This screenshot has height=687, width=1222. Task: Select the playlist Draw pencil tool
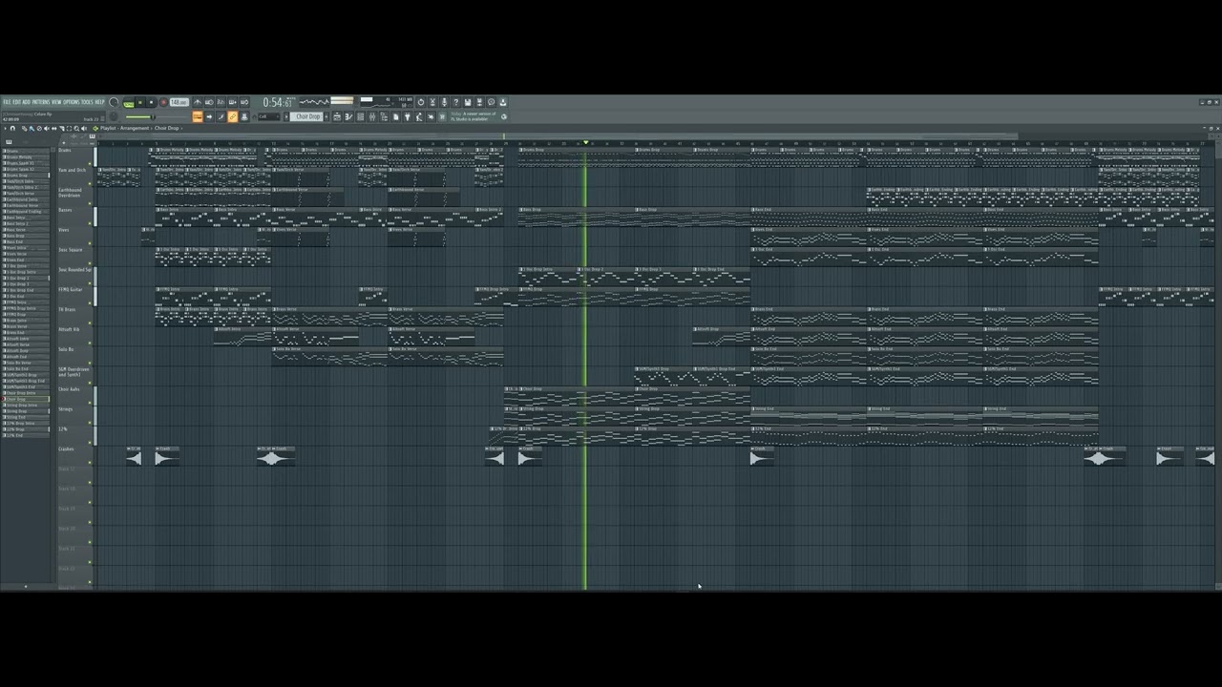[24, 128]
